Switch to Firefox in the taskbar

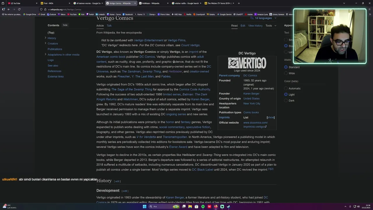click(x=216, y=206)
